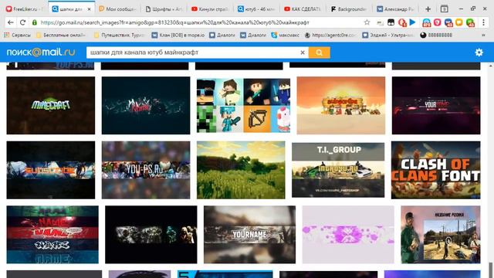Click the green extension icon in toolbar
The image size is (494, 278).
point(470,22)
